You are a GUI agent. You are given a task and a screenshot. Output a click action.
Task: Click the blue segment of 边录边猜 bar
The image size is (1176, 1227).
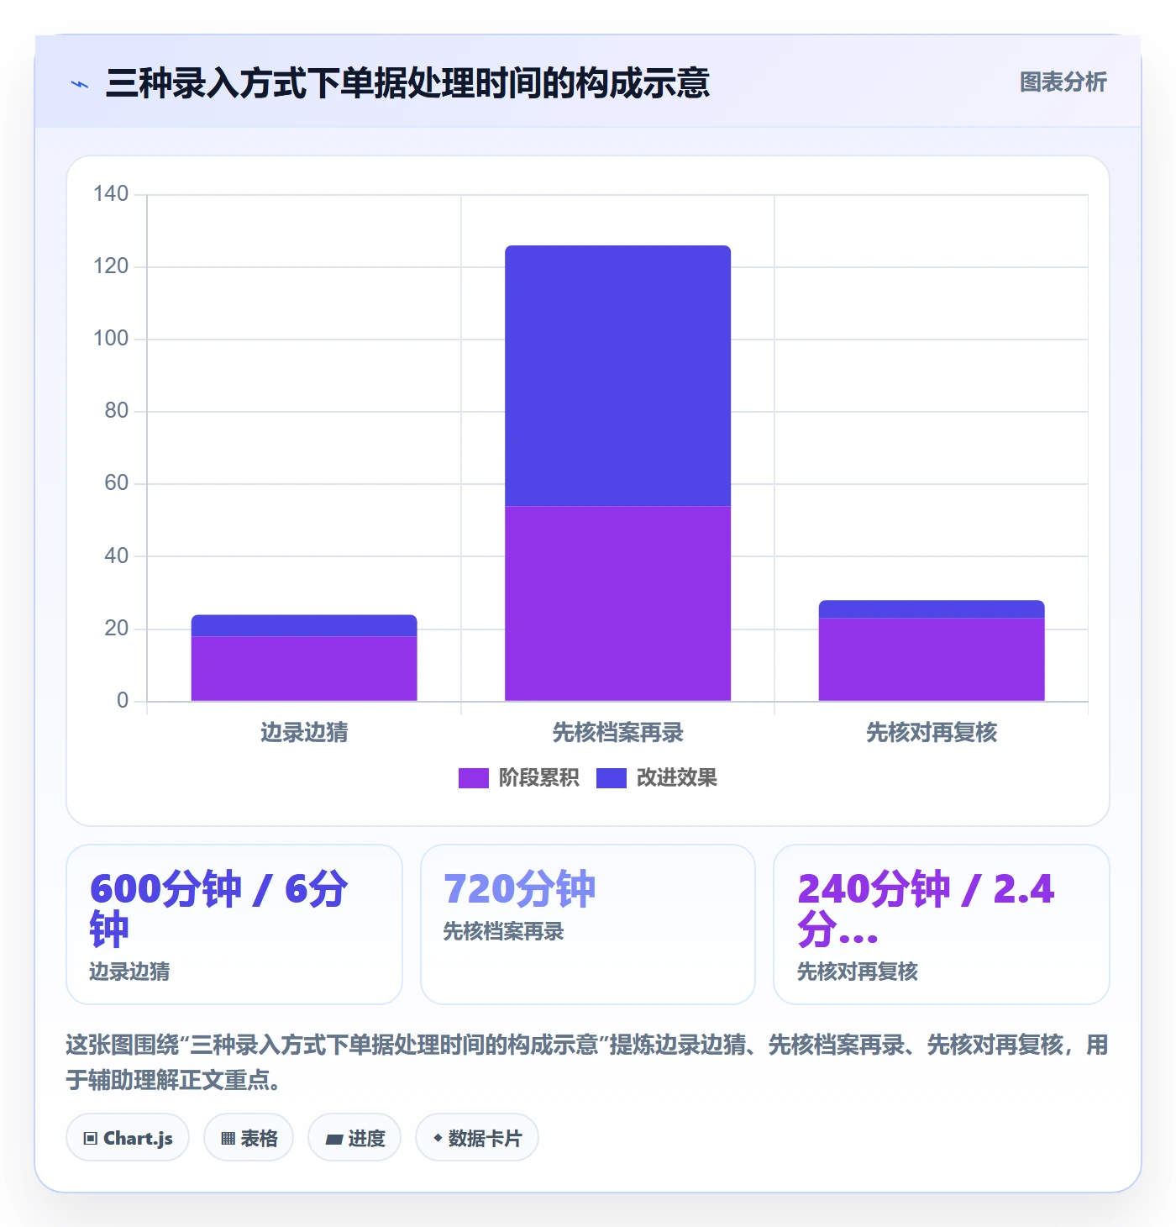click(304, 626)
